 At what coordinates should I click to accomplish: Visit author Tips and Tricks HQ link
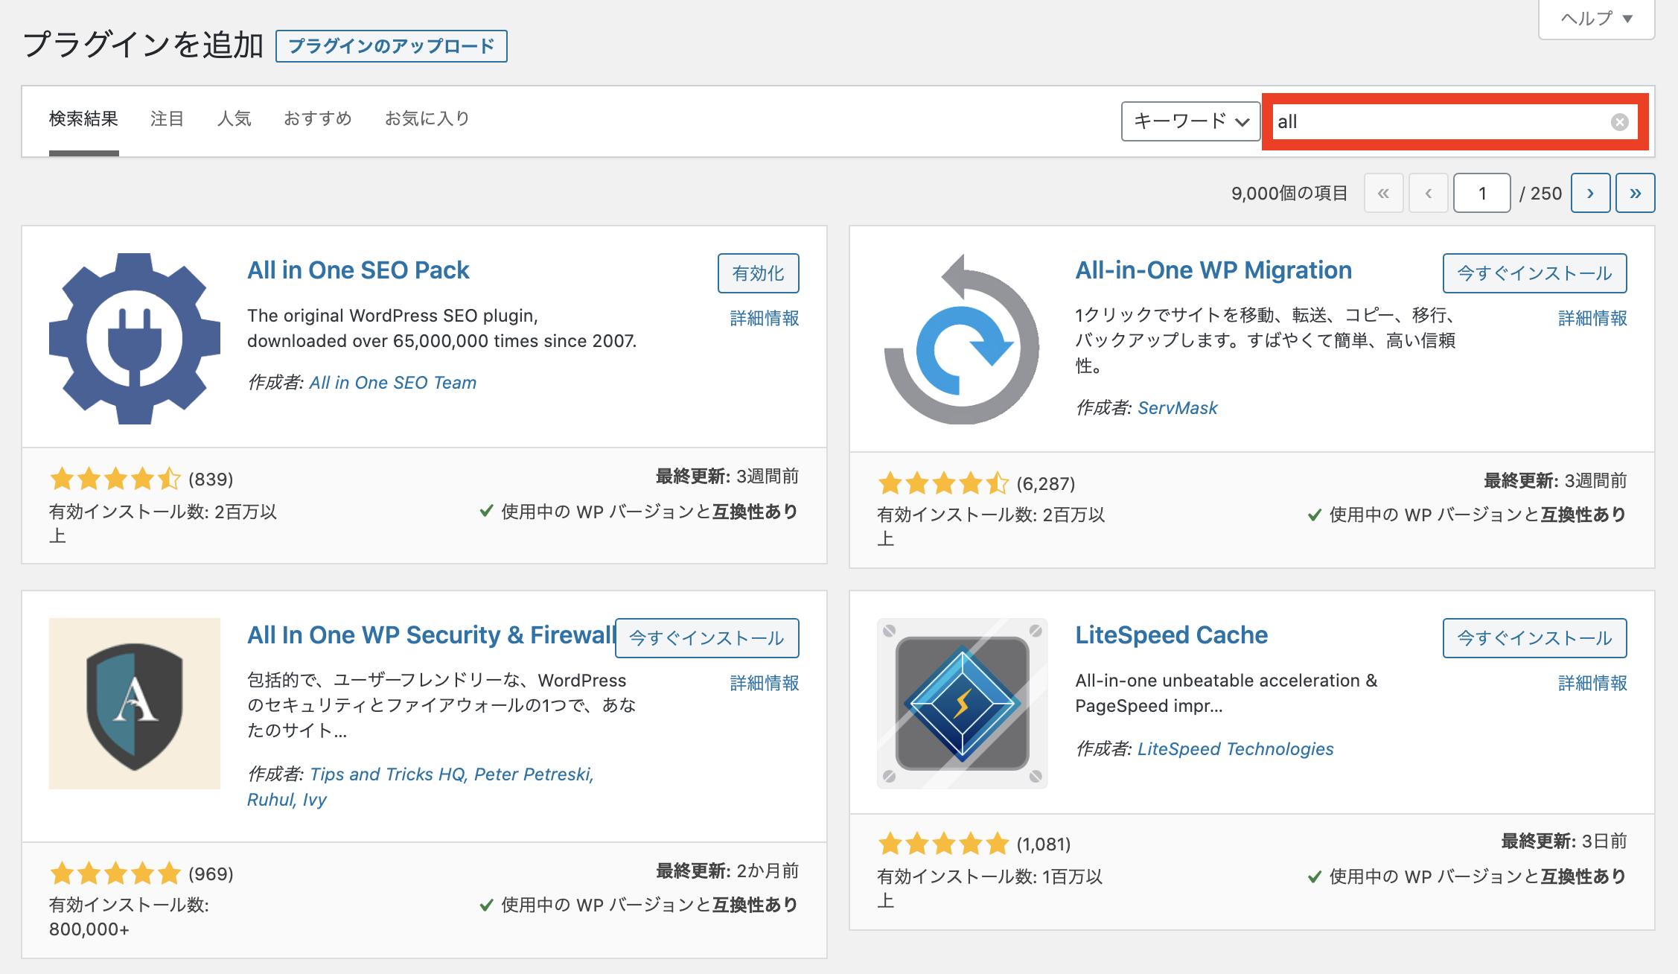click(387, 774)
